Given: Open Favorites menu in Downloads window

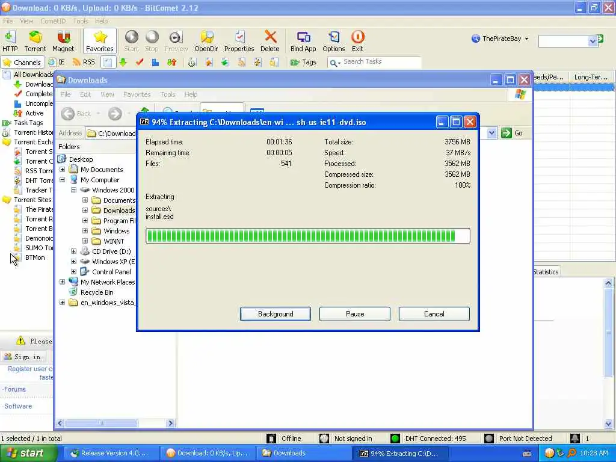Looking at the screenshot, I should click(137, 94).
